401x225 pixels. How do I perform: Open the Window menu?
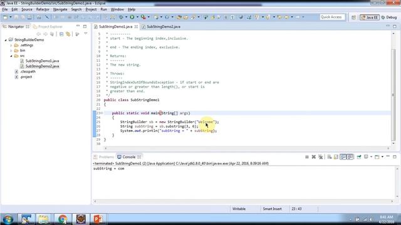117,9
